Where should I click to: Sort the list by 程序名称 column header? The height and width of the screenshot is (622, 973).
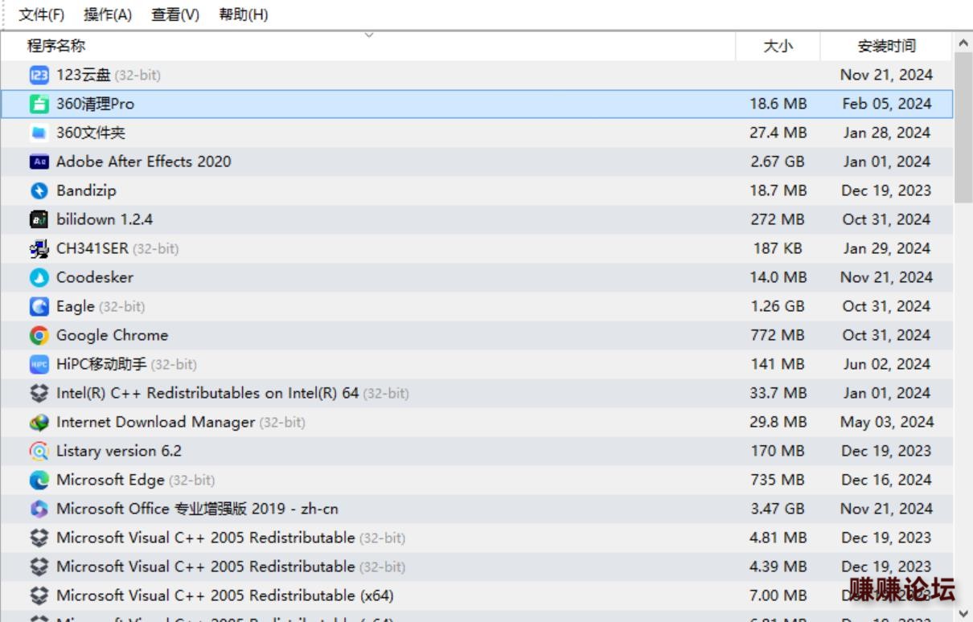tap(368, 46)
